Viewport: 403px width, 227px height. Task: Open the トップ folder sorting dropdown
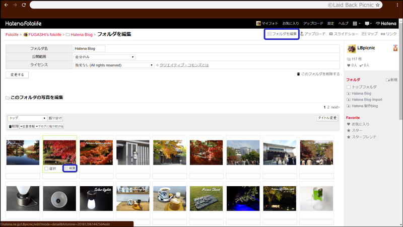click(x=27, y=118)
